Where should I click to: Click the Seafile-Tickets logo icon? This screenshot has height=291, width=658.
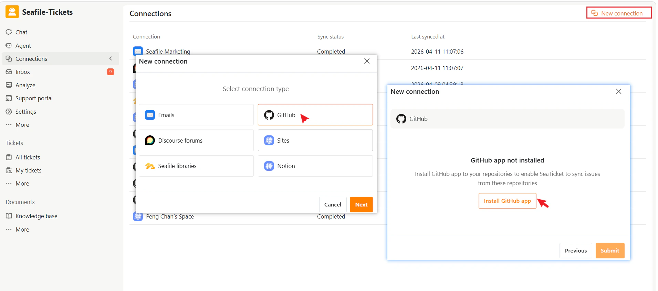12,12
